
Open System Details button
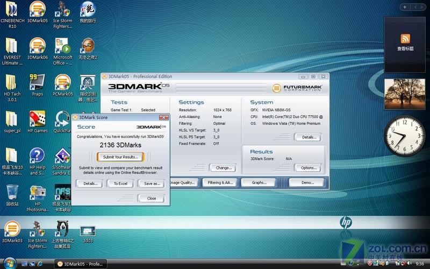(308, 137)
